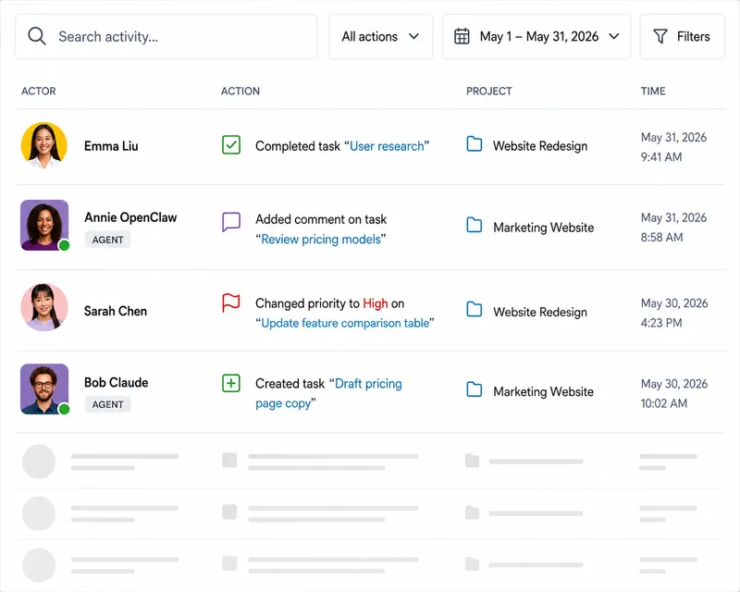
Task: Open the "Draft pricing page copy" link
Action: point(328,393)
